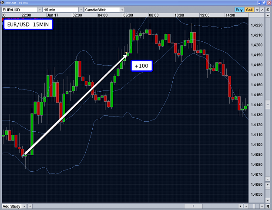The height and width of the screenshot is (210, 272).
Task: Click the 14:00 time axis label
Action: click(230, 15)
